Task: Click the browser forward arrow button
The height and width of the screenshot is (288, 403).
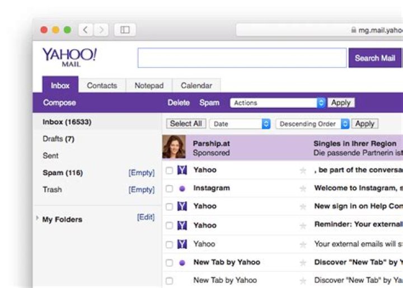Action: pyautogui.click(x=101, y=30)
